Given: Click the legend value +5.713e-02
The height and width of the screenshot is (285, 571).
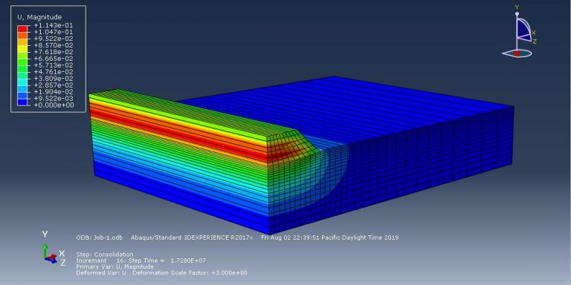Looking at the screenshot, I should pos(54,65).
